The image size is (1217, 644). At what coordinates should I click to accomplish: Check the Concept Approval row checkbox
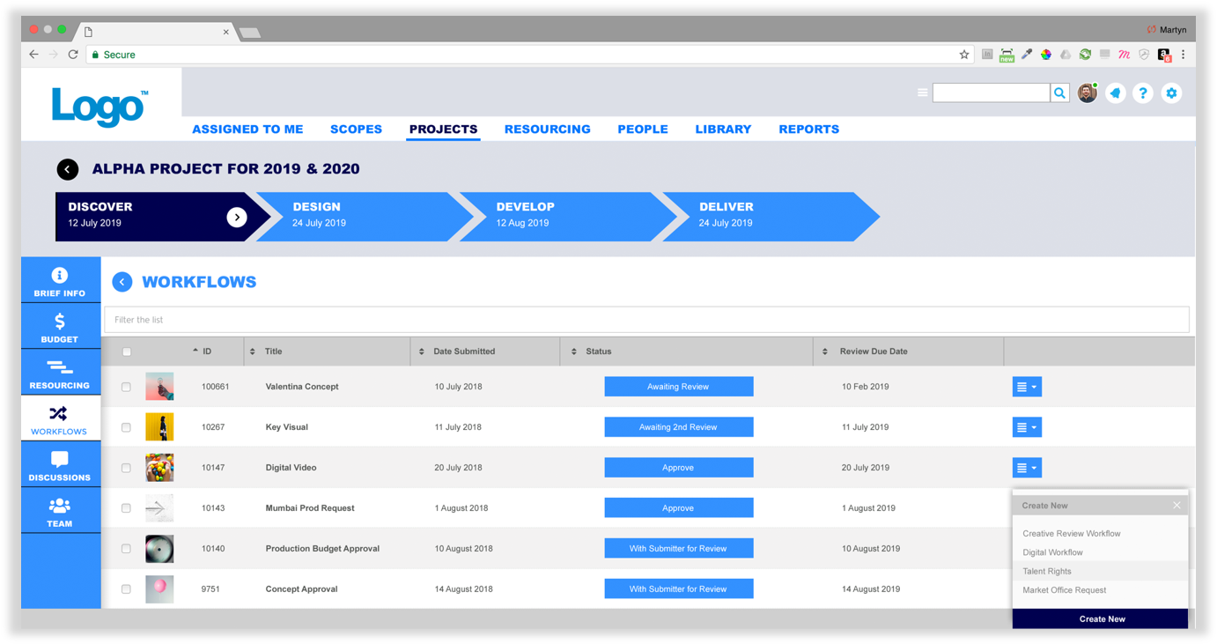126,589
